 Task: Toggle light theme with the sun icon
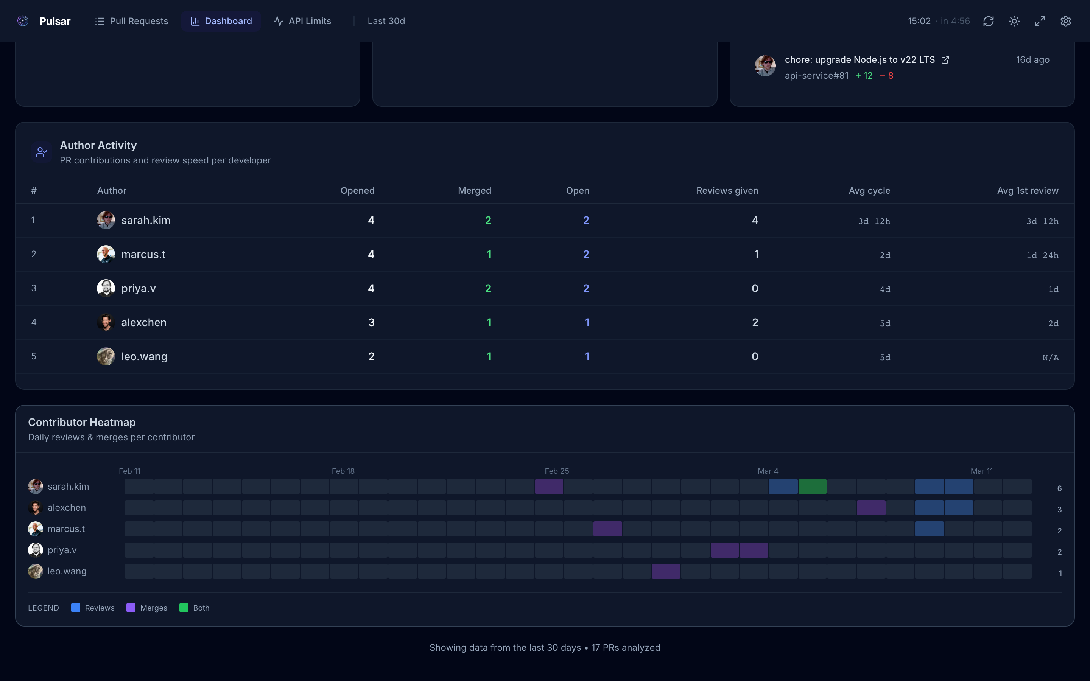1015,21
